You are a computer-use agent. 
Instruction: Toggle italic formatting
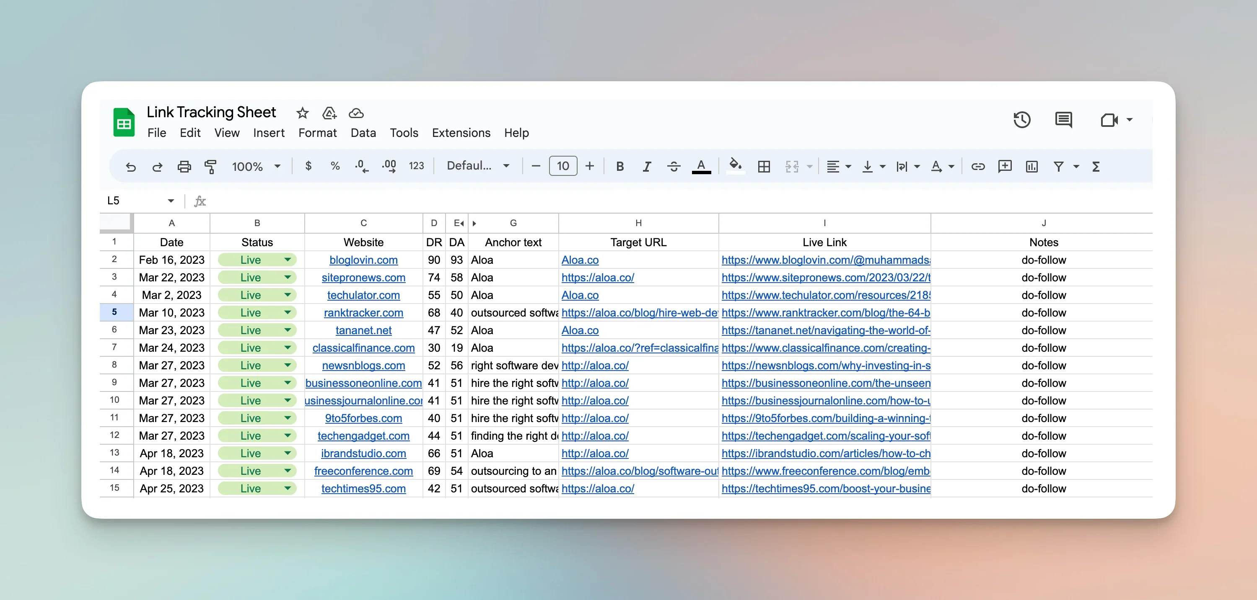[x=647, y=167]
